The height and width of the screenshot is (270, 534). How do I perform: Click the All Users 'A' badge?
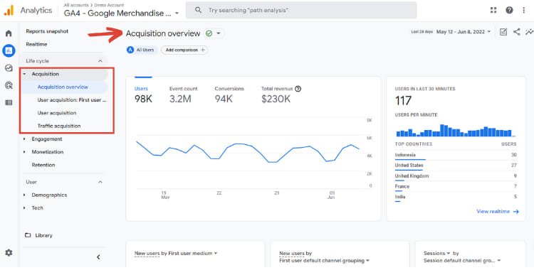(x=130, y=50)
